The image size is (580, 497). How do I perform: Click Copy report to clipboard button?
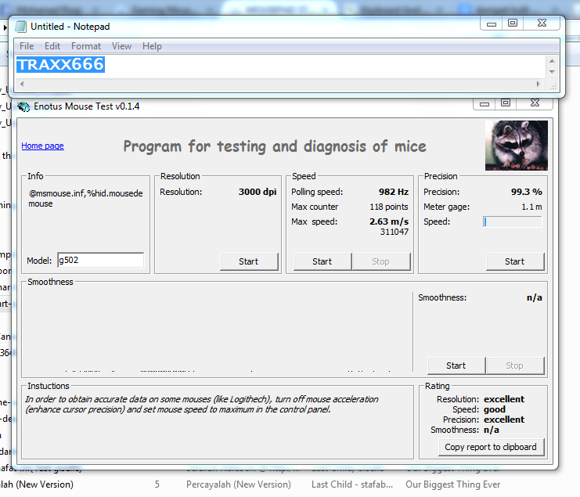pyautogui.click(x=491, y=447)
